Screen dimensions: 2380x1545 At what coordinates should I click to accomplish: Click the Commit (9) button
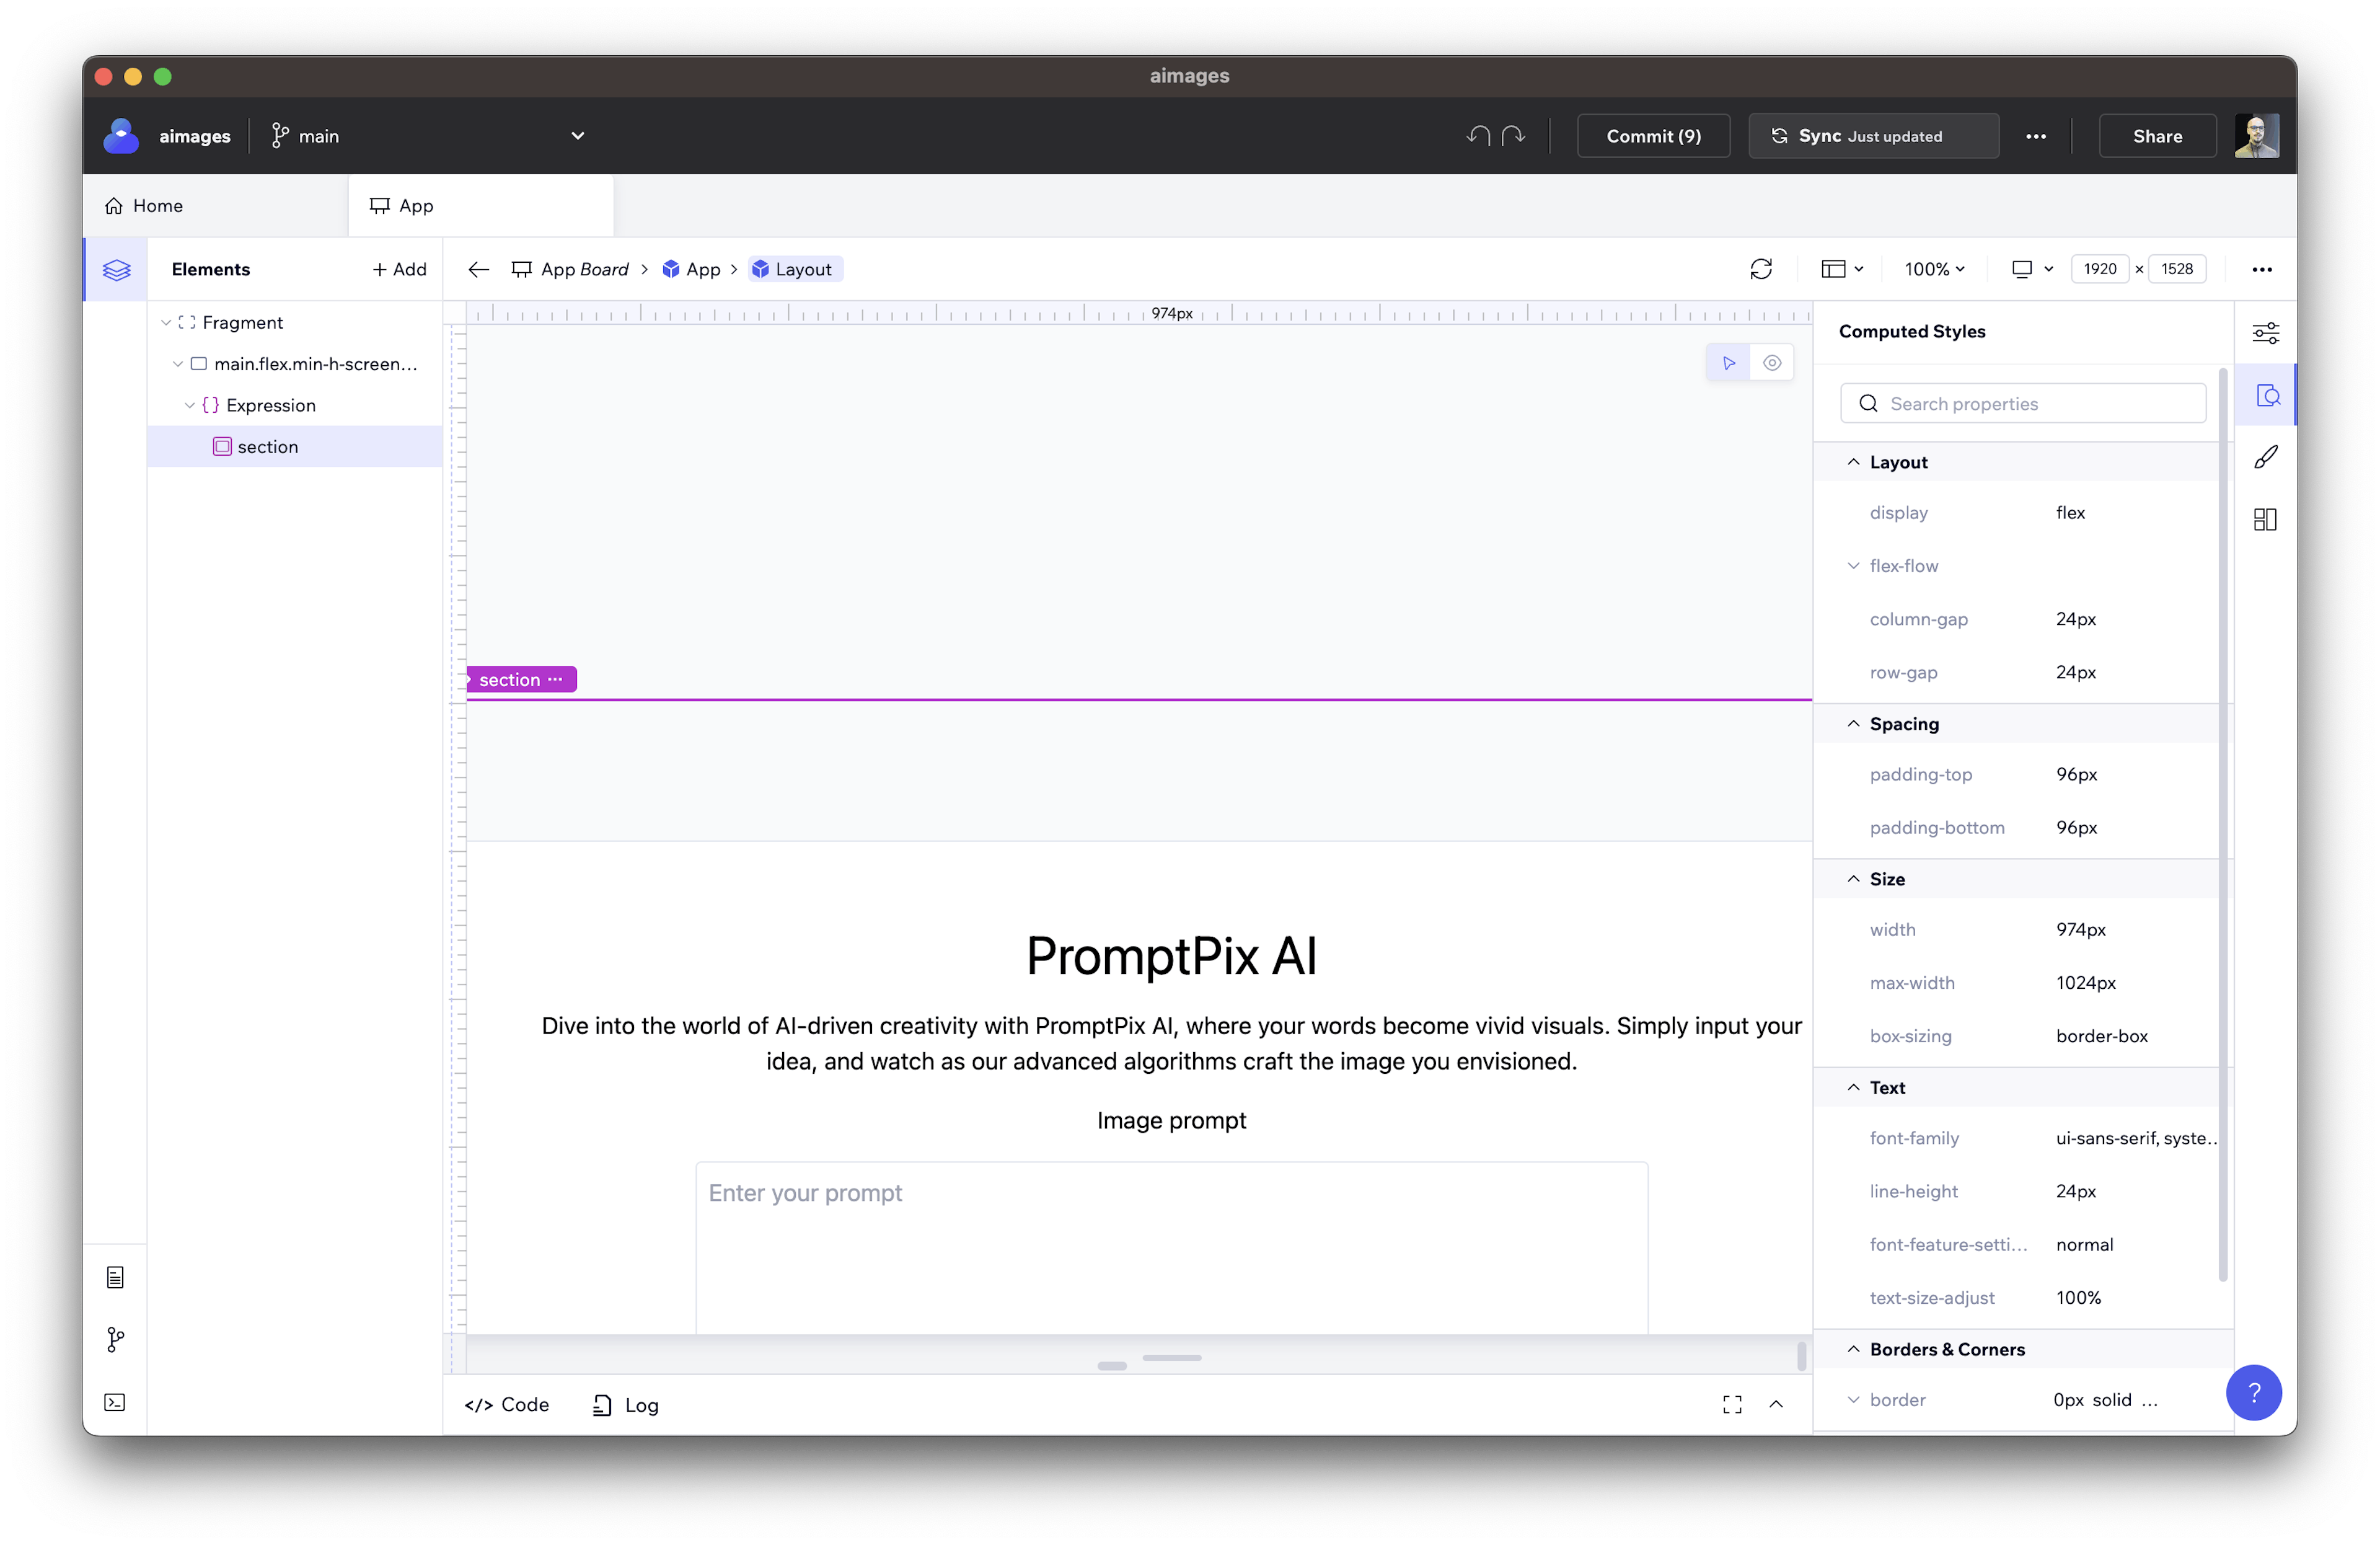click(1653, 136)
